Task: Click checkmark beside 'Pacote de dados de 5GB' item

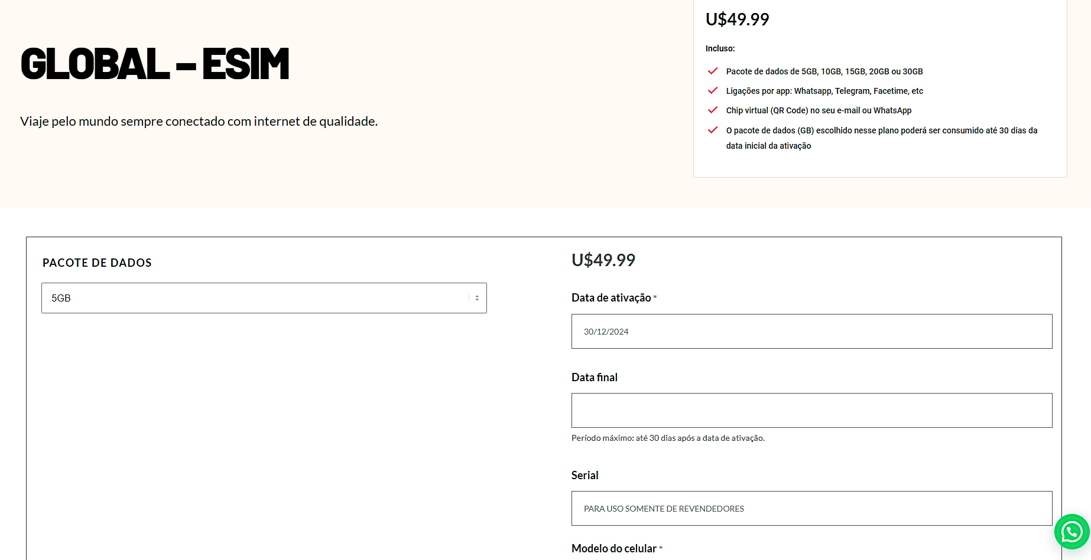Action: tap(713, 71)
